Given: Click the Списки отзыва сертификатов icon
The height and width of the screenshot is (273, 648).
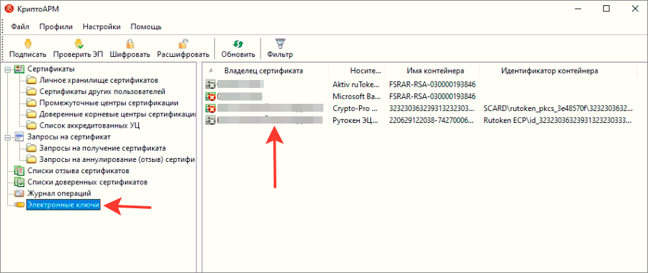Looking at the screenshot, I should pos(19,171).
